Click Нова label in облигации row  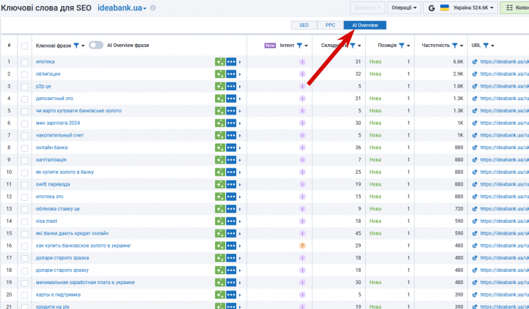[x=375, y=74]
